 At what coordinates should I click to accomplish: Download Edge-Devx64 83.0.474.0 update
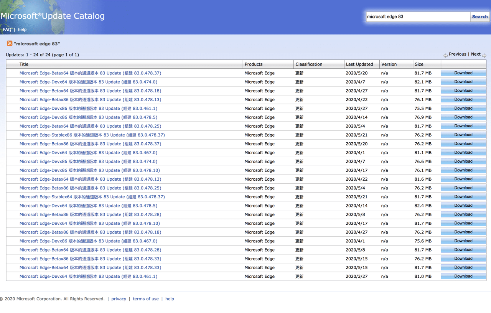point(463,82)
